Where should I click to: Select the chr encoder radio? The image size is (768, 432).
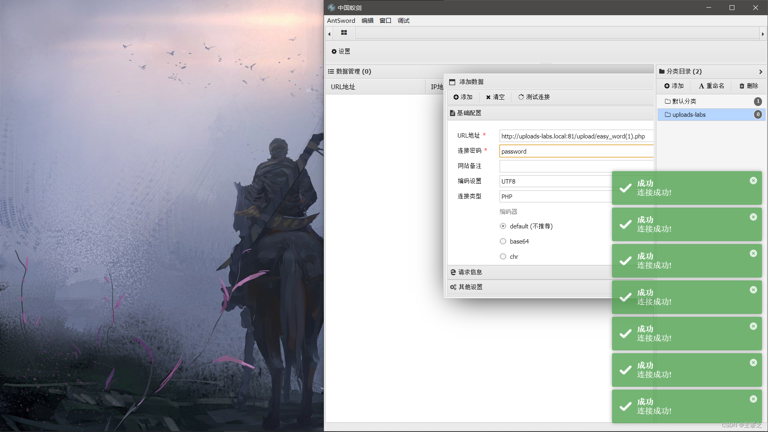(x=503, y=256)
